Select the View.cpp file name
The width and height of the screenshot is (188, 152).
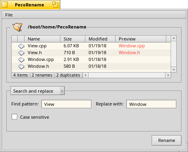[37, 46]
